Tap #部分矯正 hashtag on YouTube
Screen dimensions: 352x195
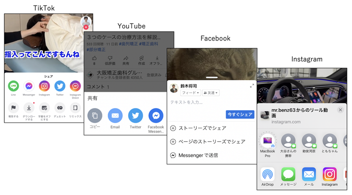[x=96, y=49]
